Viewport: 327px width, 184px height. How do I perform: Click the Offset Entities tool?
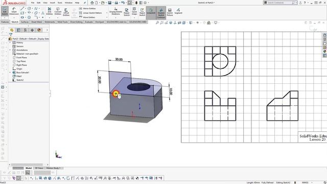[66, 12]
